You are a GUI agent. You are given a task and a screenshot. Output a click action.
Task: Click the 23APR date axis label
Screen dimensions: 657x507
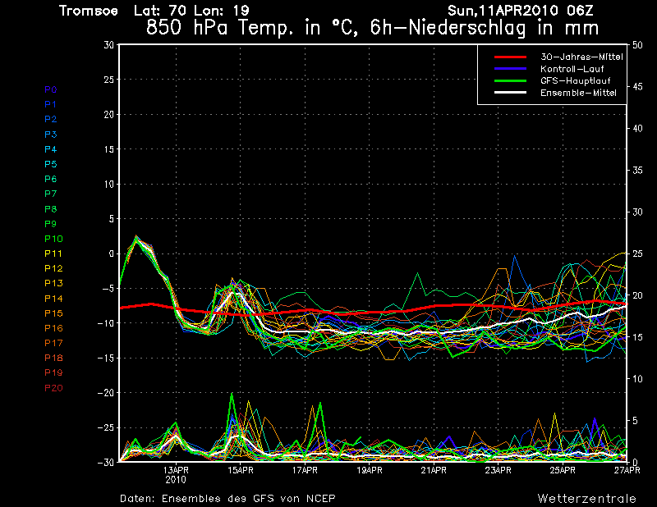coord(498,470)
